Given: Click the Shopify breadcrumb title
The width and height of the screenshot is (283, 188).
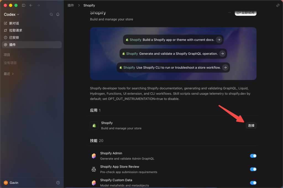Looking at the screenshot, I should tap(89, 5).
